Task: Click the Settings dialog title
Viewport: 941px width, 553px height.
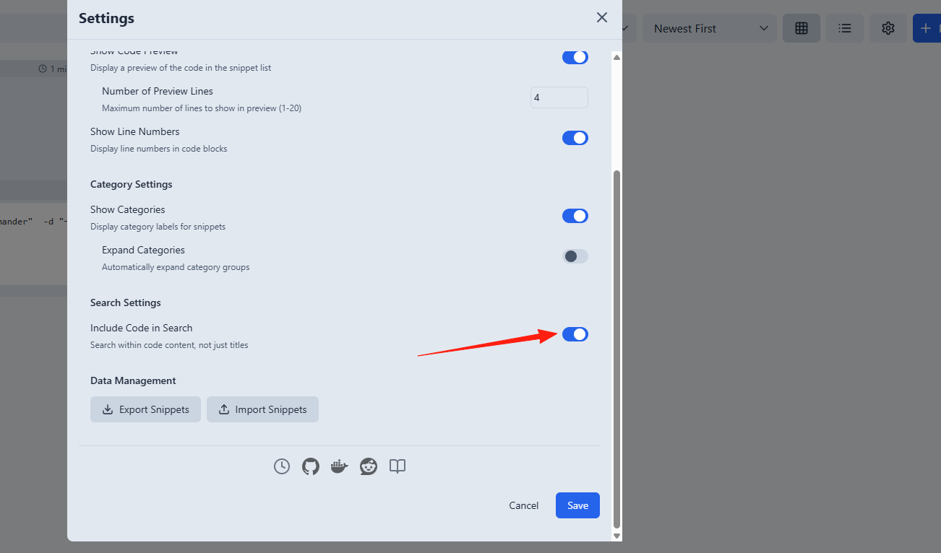Action: pos(106,18)
